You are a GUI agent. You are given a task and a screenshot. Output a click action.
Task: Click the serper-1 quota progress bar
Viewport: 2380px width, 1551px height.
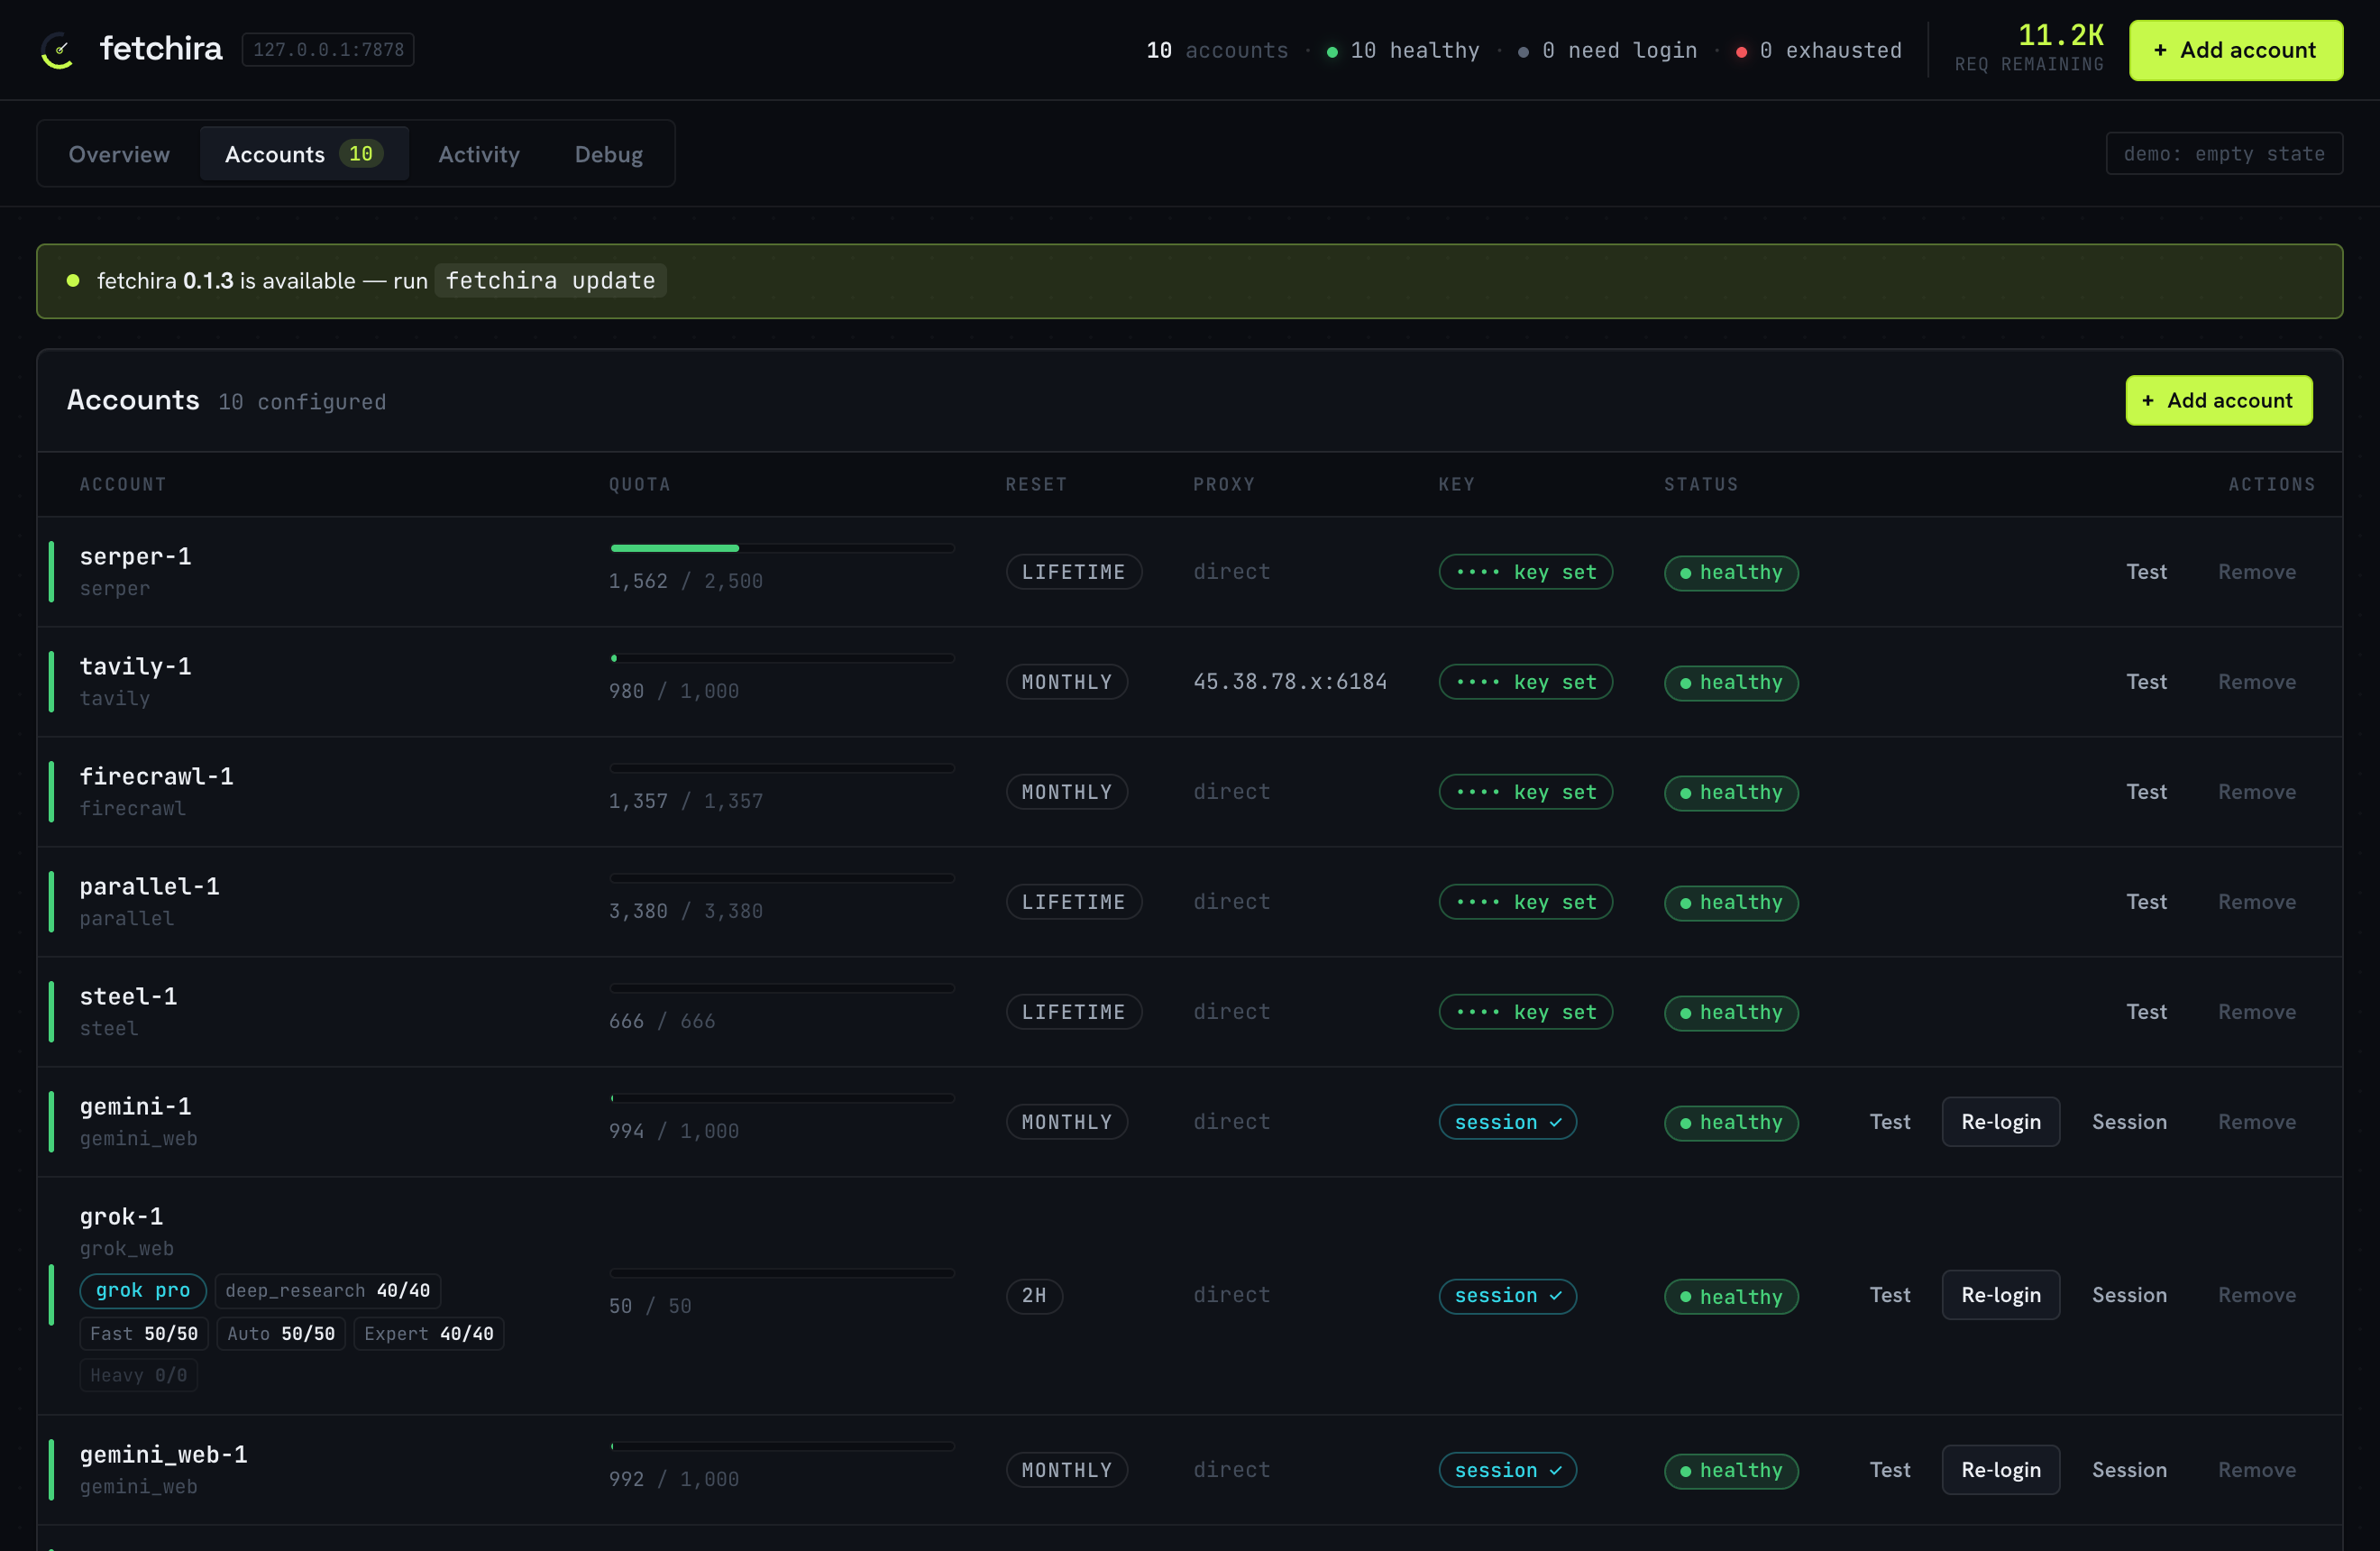click(782, 548)
